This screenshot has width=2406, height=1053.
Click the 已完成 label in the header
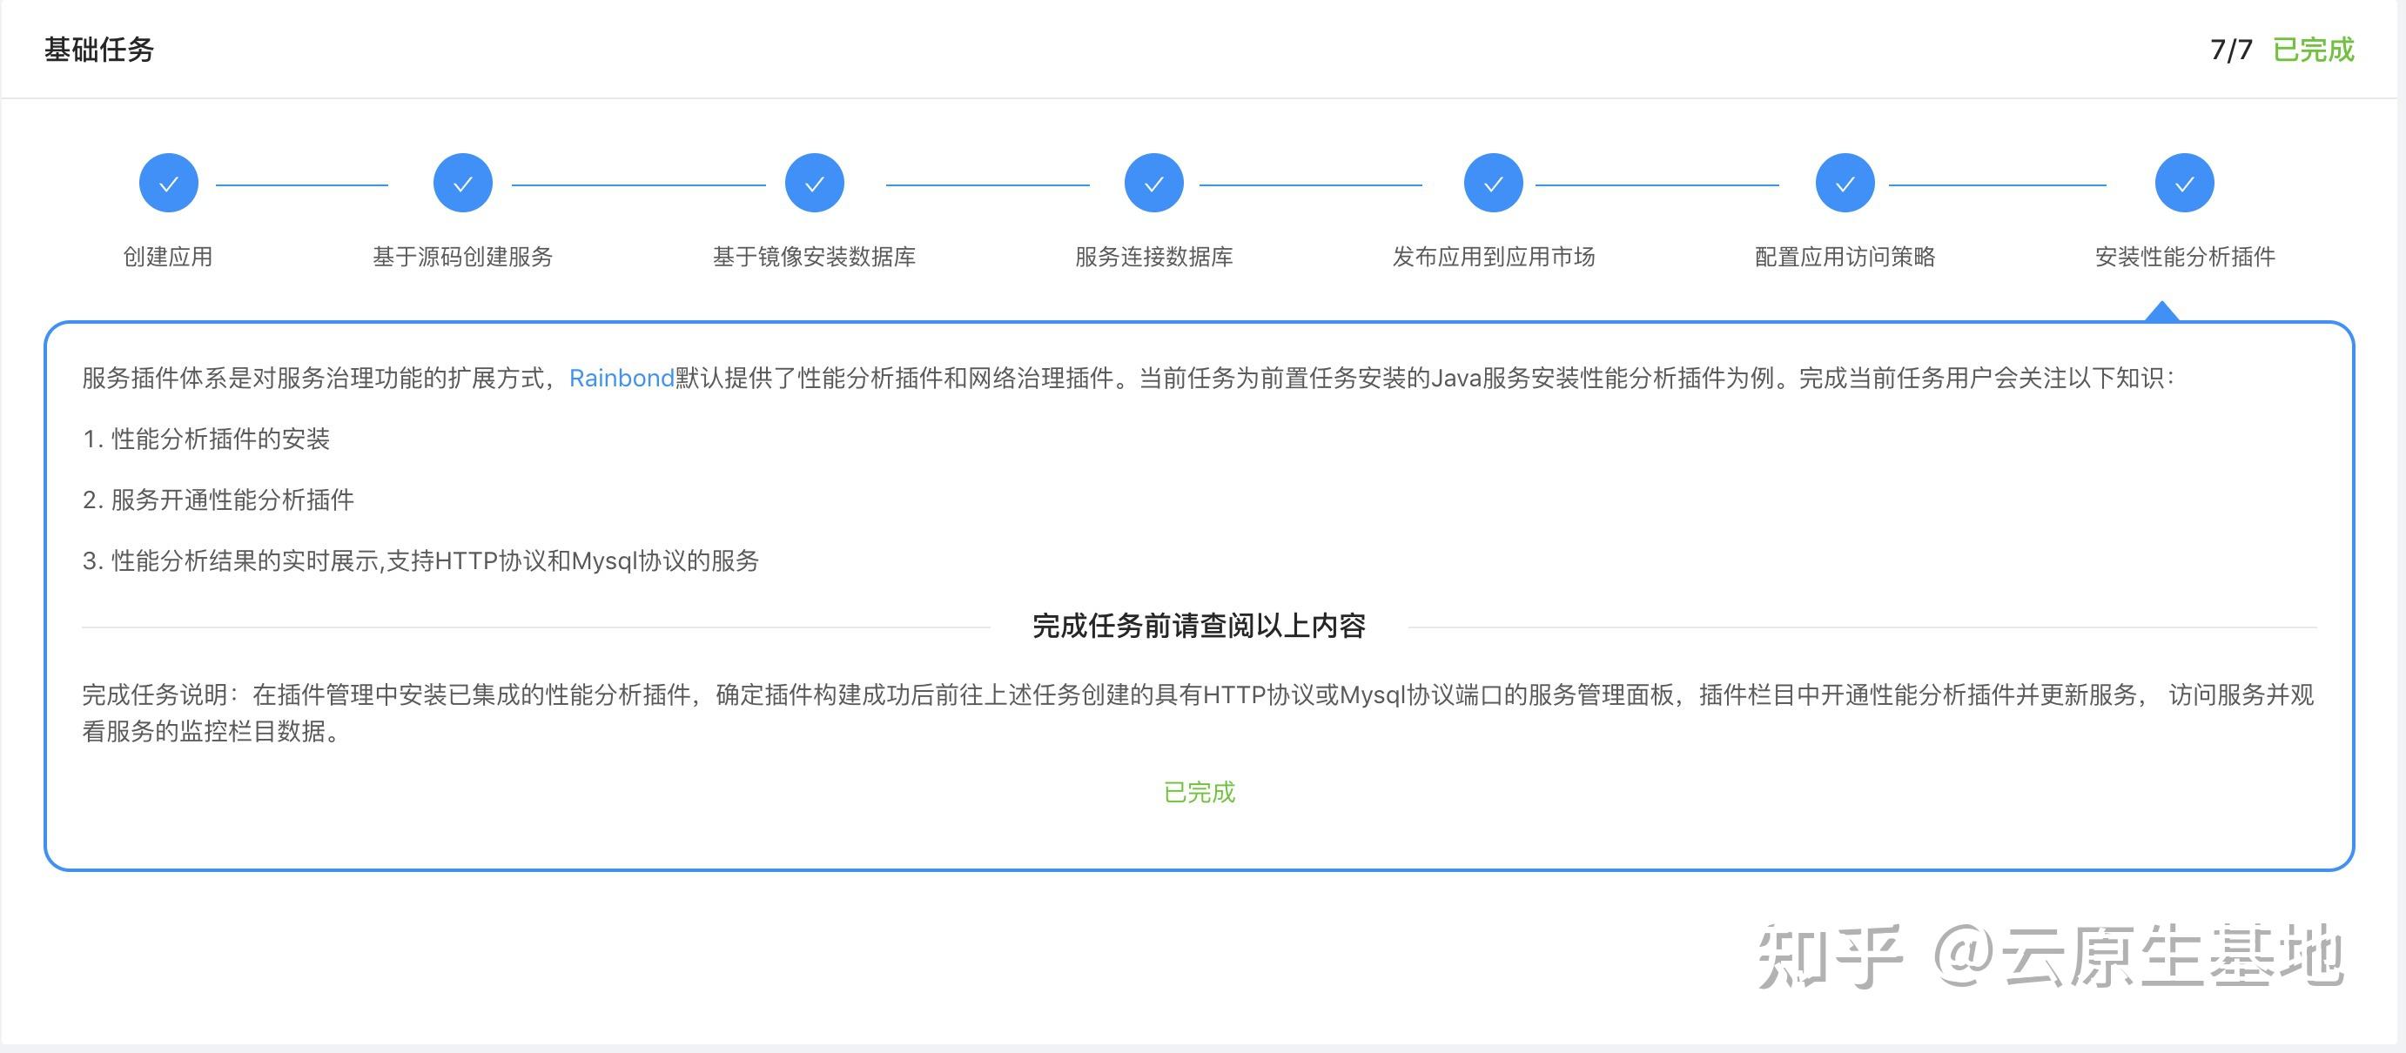pos(2313,50)
